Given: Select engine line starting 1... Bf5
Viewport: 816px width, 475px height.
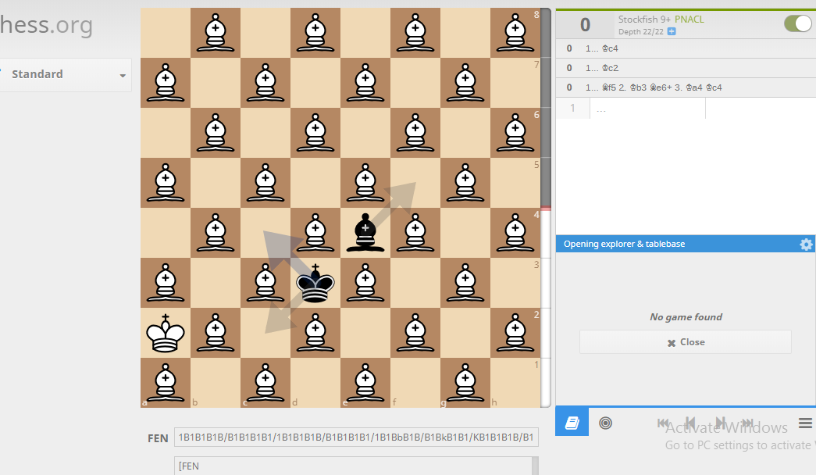Looking at the screenshot, I should click(x=686, y=87).
